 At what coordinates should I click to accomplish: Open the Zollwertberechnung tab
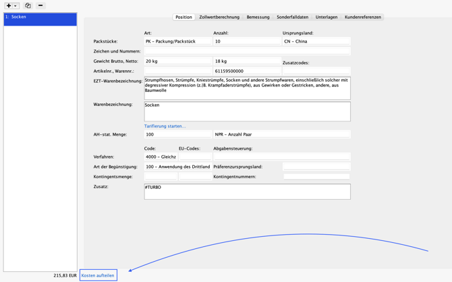tap(219, 17)
